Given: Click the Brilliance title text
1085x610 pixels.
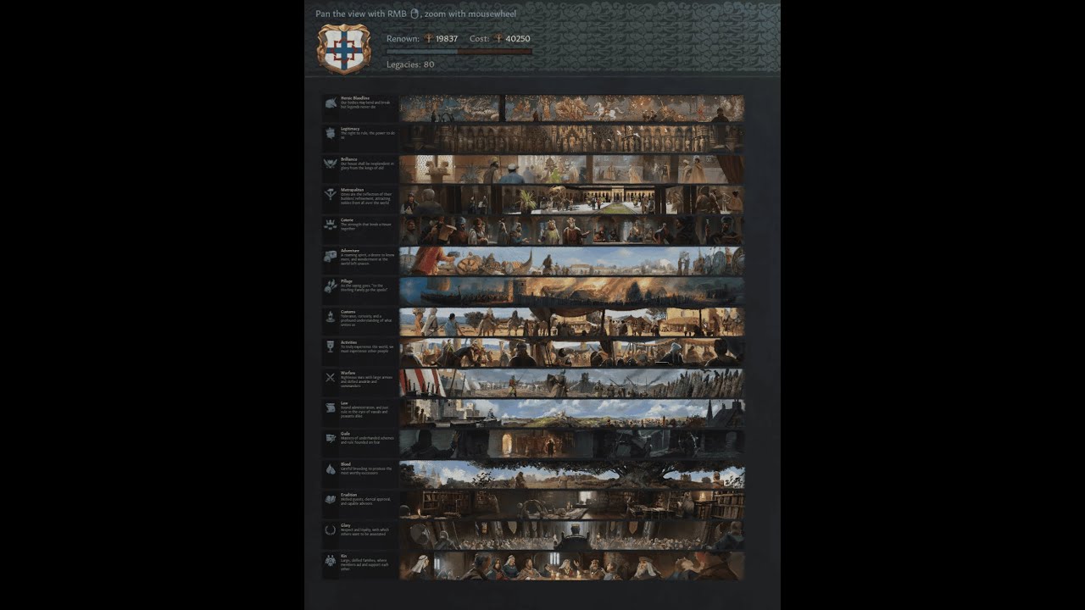Looking at the screenshot, I should 349,159.
